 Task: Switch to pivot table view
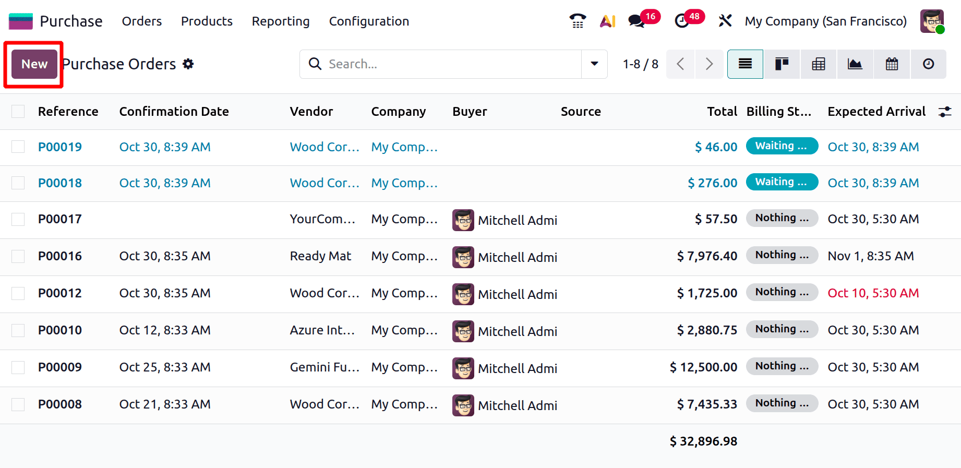click(819, 64)
